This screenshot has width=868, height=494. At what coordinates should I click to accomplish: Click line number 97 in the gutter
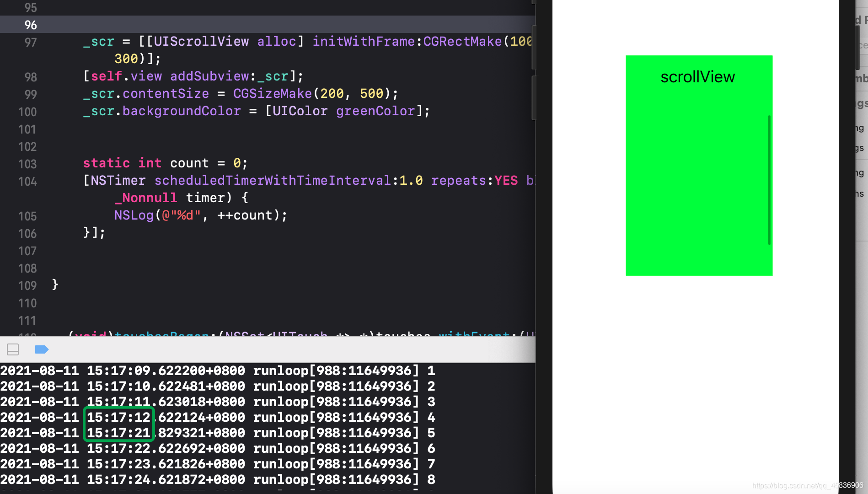click(x=31, y=42)
